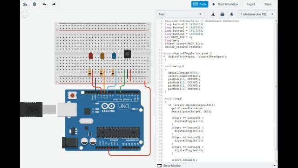Image resolution: width=298 pixels, height=168 pixels.
Task: Start Simulation
Action: [x=225, y=4]
